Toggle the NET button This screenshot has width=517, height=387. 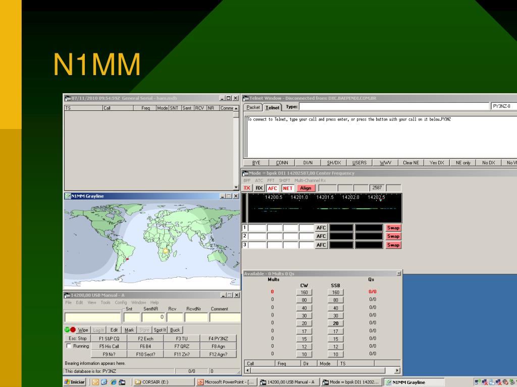click(x=287, y=188)
